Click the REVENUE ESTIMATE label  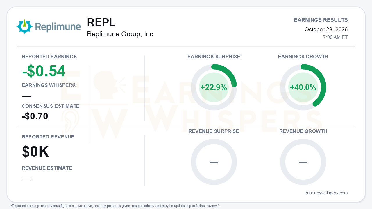[x=47, y=168]
